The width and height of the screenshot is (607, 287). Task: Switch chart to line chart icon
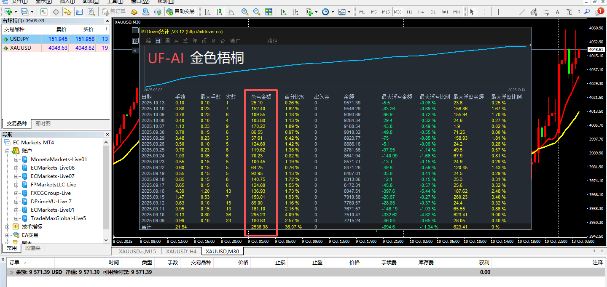click(x=231, y=12)
